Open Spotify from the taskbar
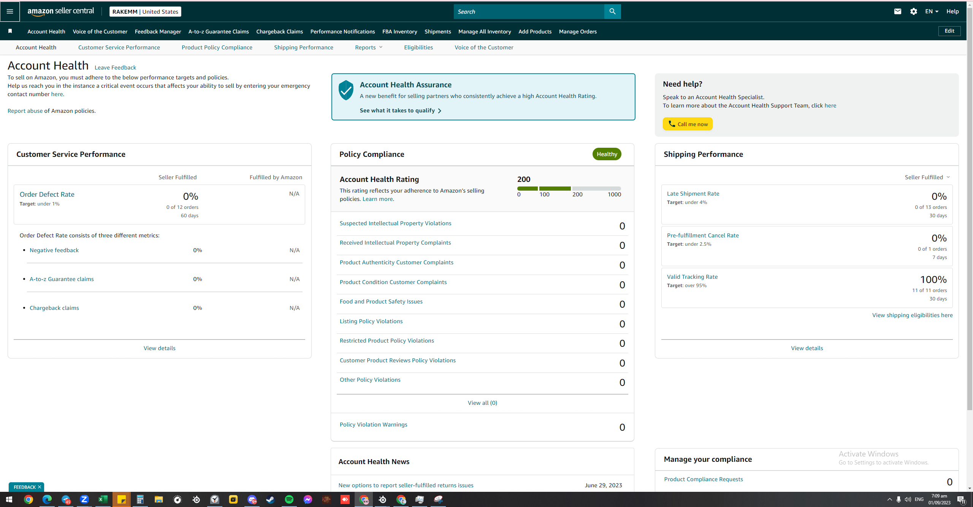 (289, 499)
